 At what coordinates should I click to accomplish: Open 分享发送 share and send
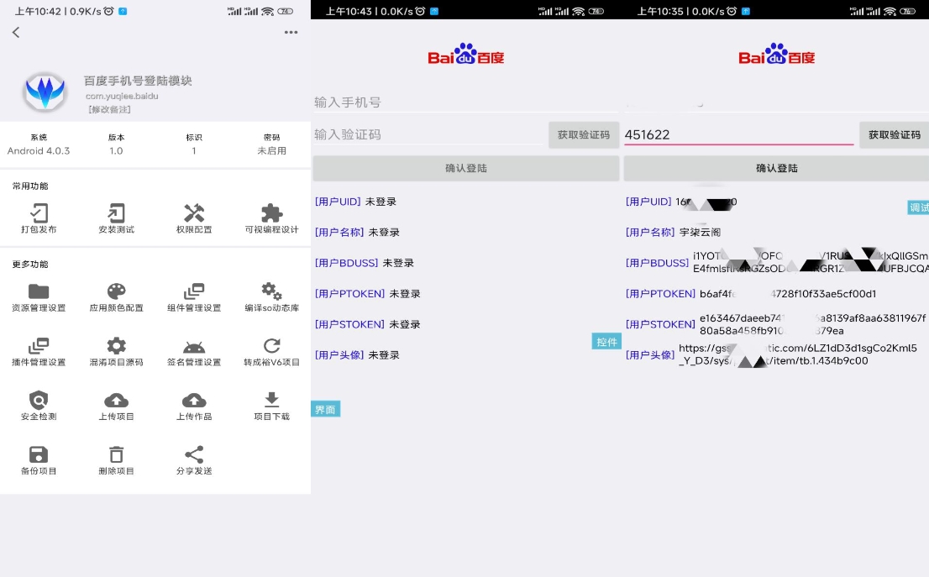(194, 459)
